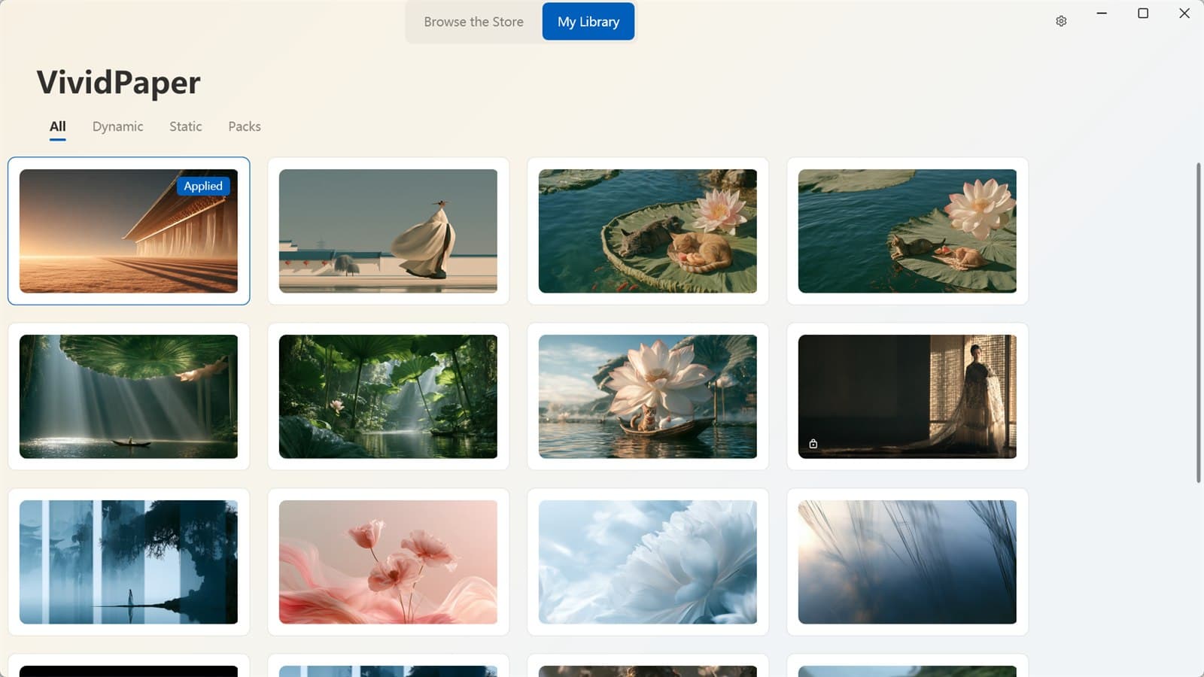Show All wallpapers filter
The height and width of the screenshot is (677, 1204).
58,126
